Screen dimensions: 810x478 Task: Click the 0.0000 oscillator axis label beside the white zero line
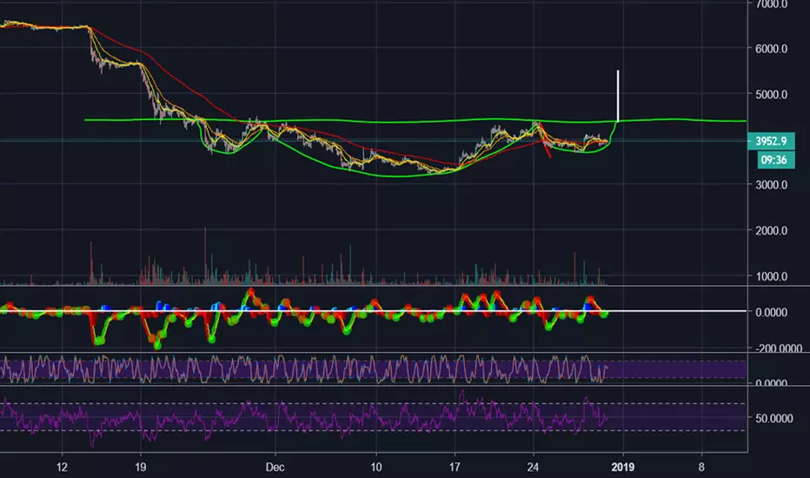(771, 312)
